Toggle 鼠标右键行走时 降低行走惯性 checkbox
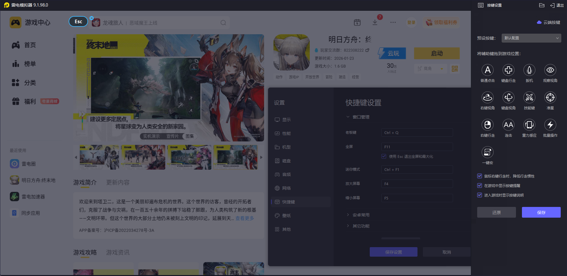 pyautogui.click(x=480, y=176)
